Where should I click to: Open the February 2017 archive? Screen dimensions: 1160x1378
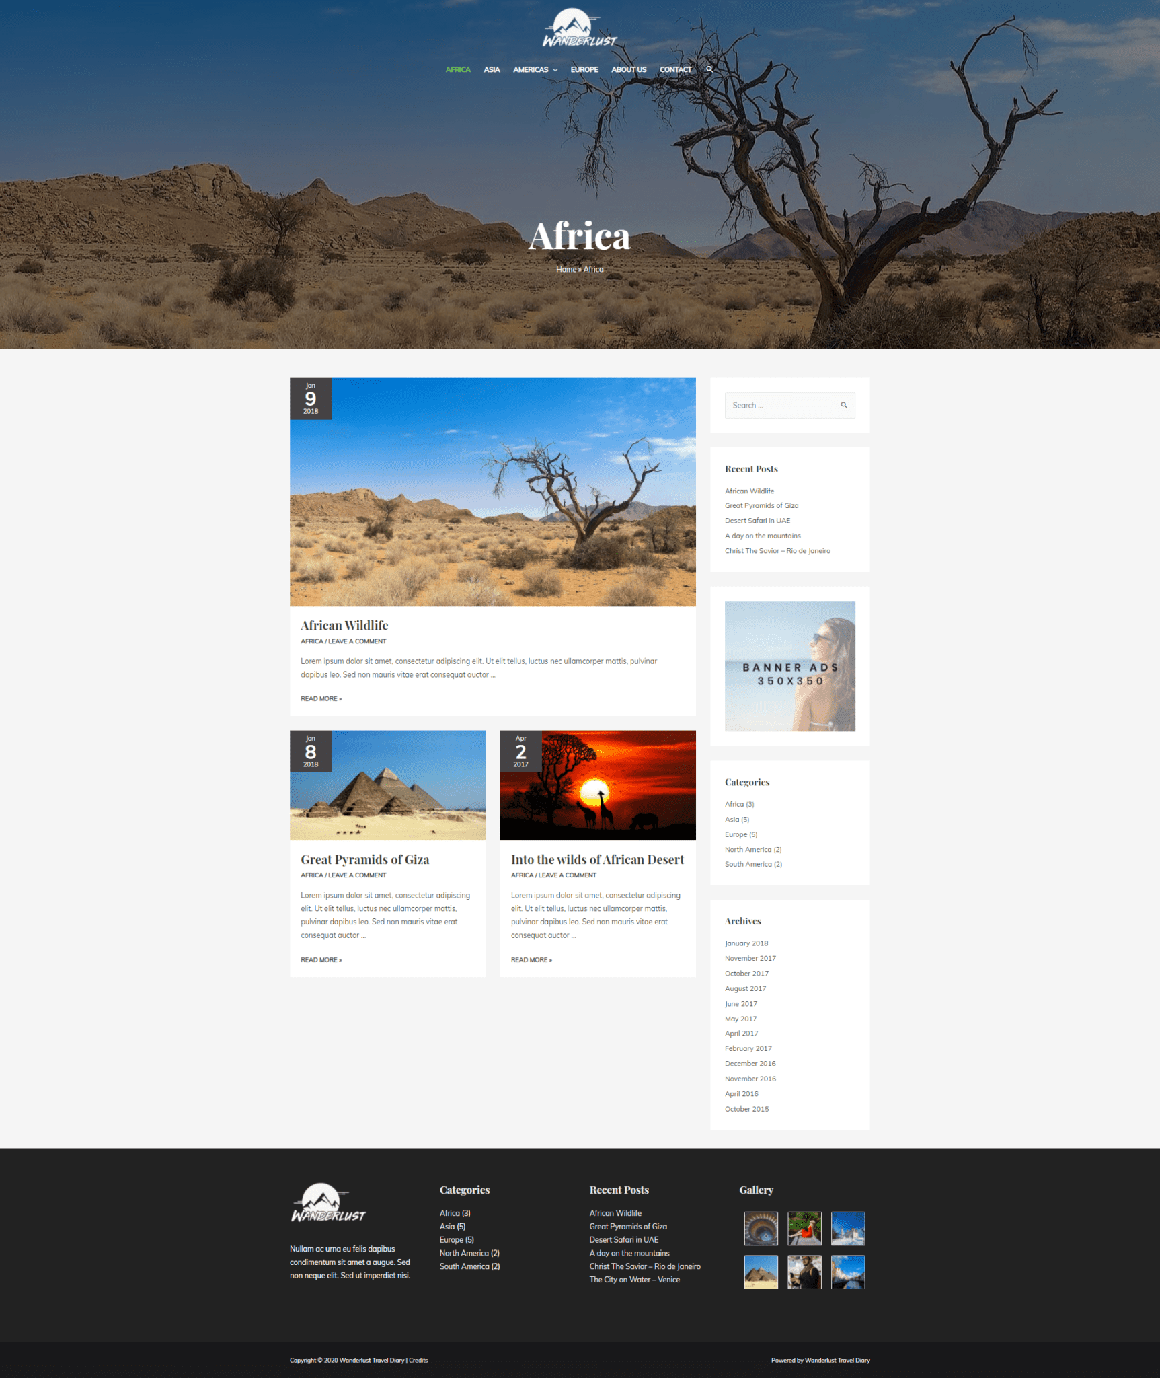coord(748,1048)
